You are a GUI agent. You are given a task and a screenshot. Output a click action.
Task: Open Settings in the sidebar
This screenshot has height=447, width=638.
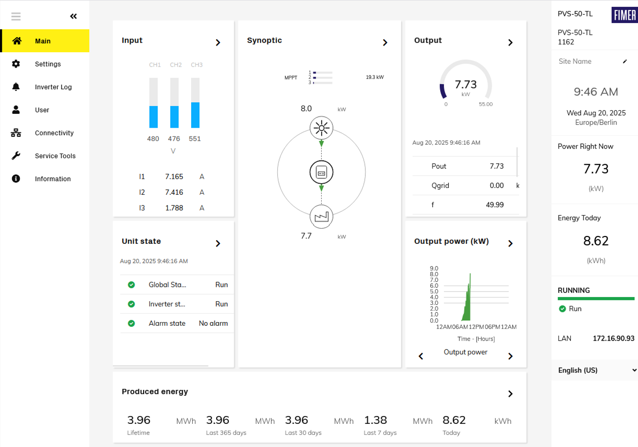pos(48,64)
